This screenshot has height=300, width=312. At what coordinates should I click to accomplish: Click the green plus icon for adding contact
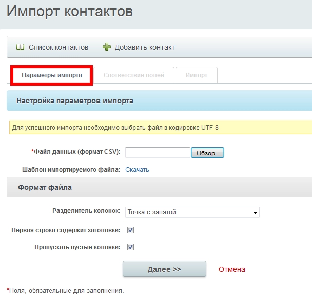pyautogui.click(x=107, y=47)
